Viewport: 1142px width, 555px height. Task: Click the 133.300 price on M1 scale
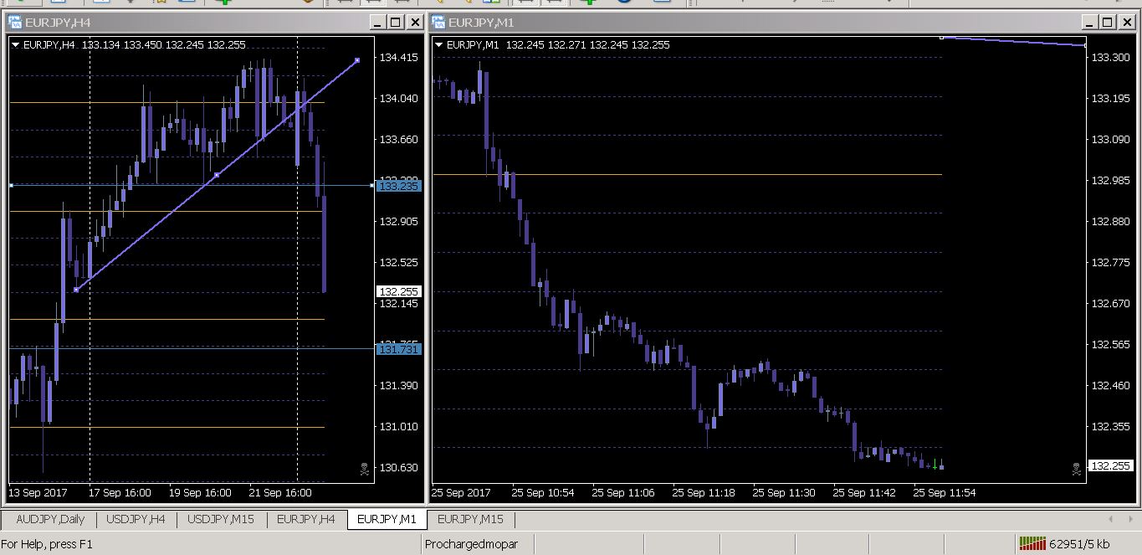pyautogui.click(x=1110, y=58)
